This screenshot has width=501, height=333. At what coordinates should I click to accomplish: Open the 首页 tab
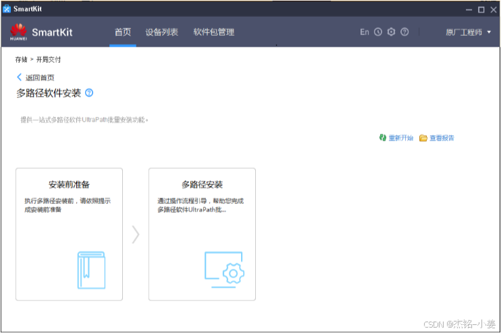[x=123, y=32]
